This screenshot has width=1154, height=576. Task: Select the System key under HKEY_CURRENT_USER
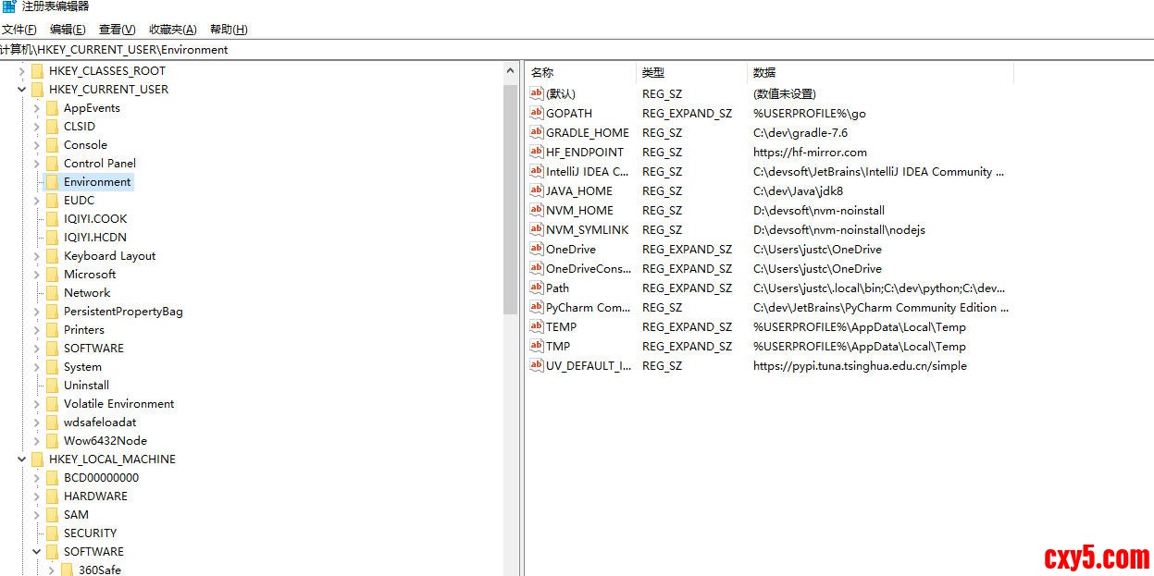coord(82,367)
